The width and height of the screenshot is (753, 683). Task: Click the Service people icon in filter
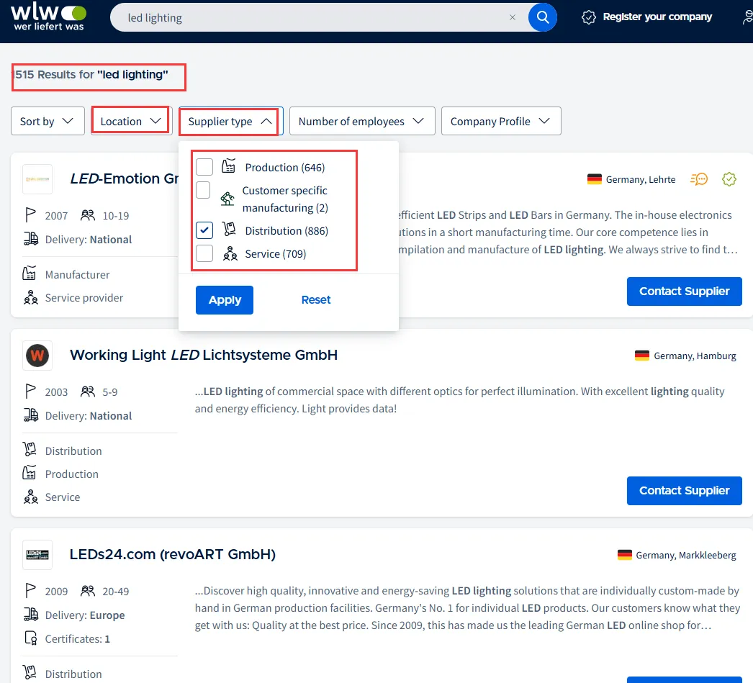point(230,253)
